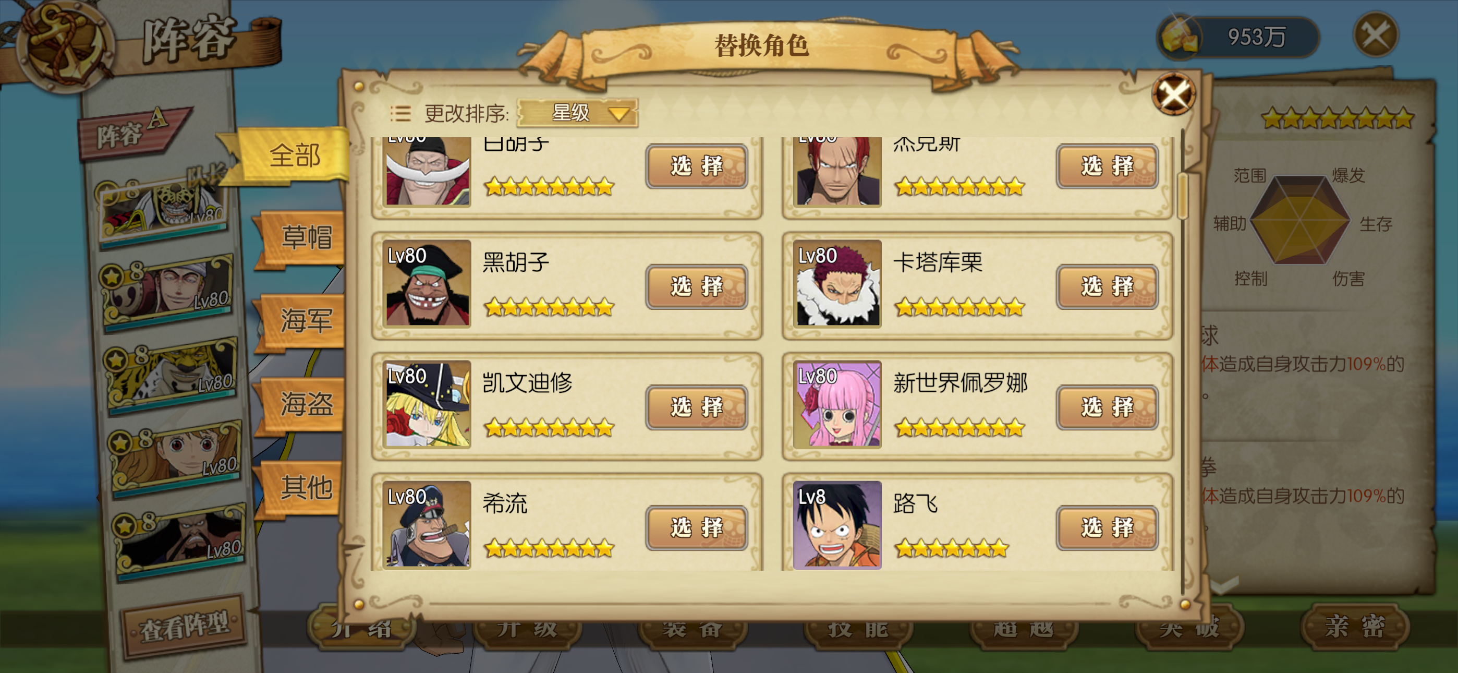Image resolution: width=1458 pixels, height=673 pixels.
Task: Click 卡塔库栗 character portrait
Action: coord(837,283)
